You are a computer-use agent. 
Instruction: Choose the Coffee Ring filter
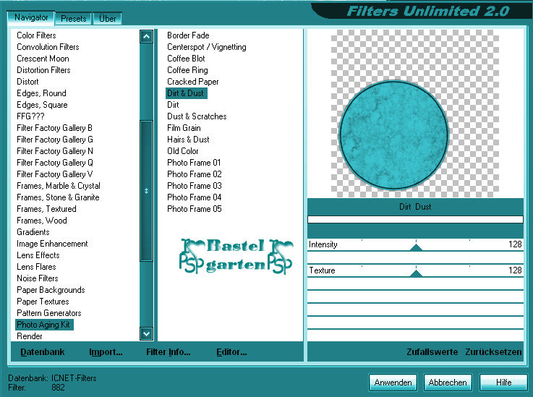pos(187,70)
